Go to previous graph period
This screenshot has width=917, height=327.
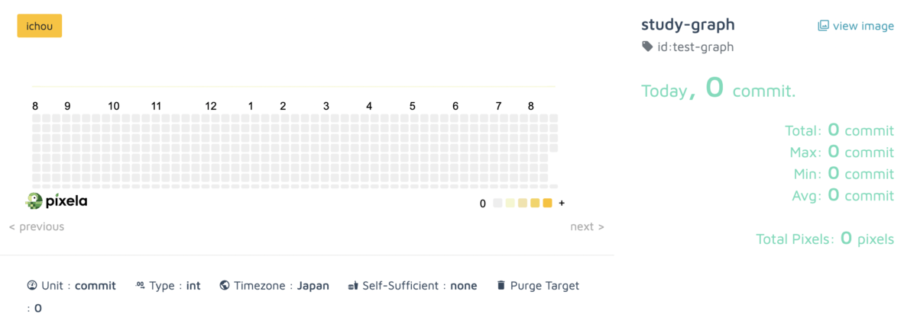[37, 226]
